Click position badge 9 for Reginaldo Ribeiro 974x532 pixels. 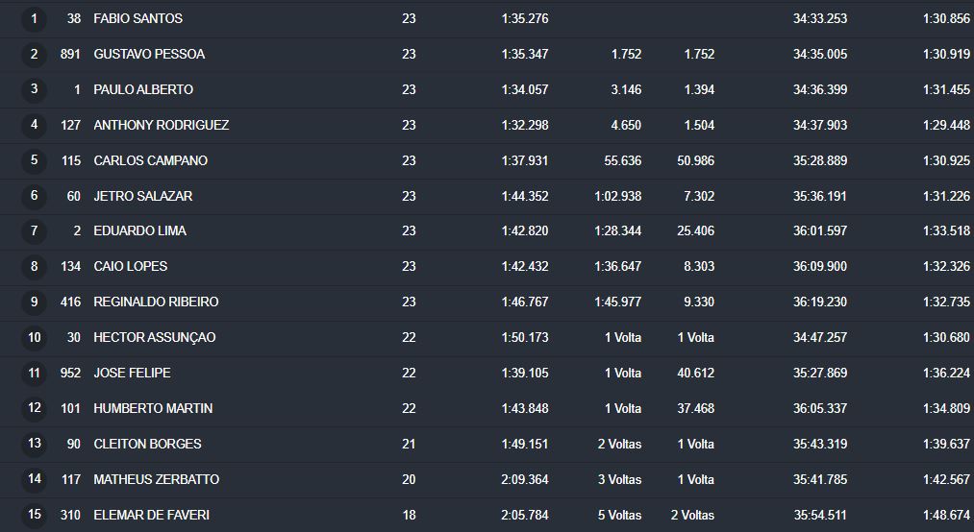coord(35,302)
